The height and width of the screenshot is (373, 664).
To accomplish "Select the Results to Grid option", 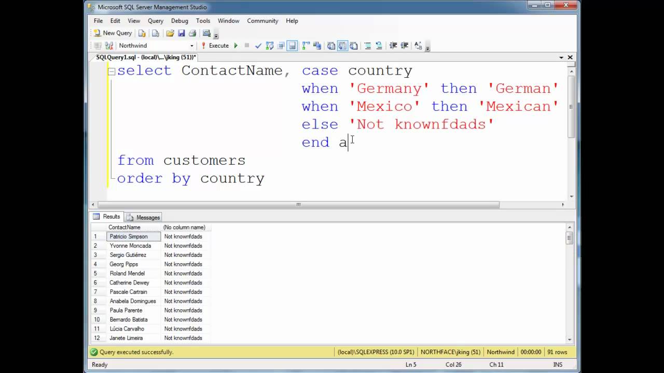I will tap(342, 46).
